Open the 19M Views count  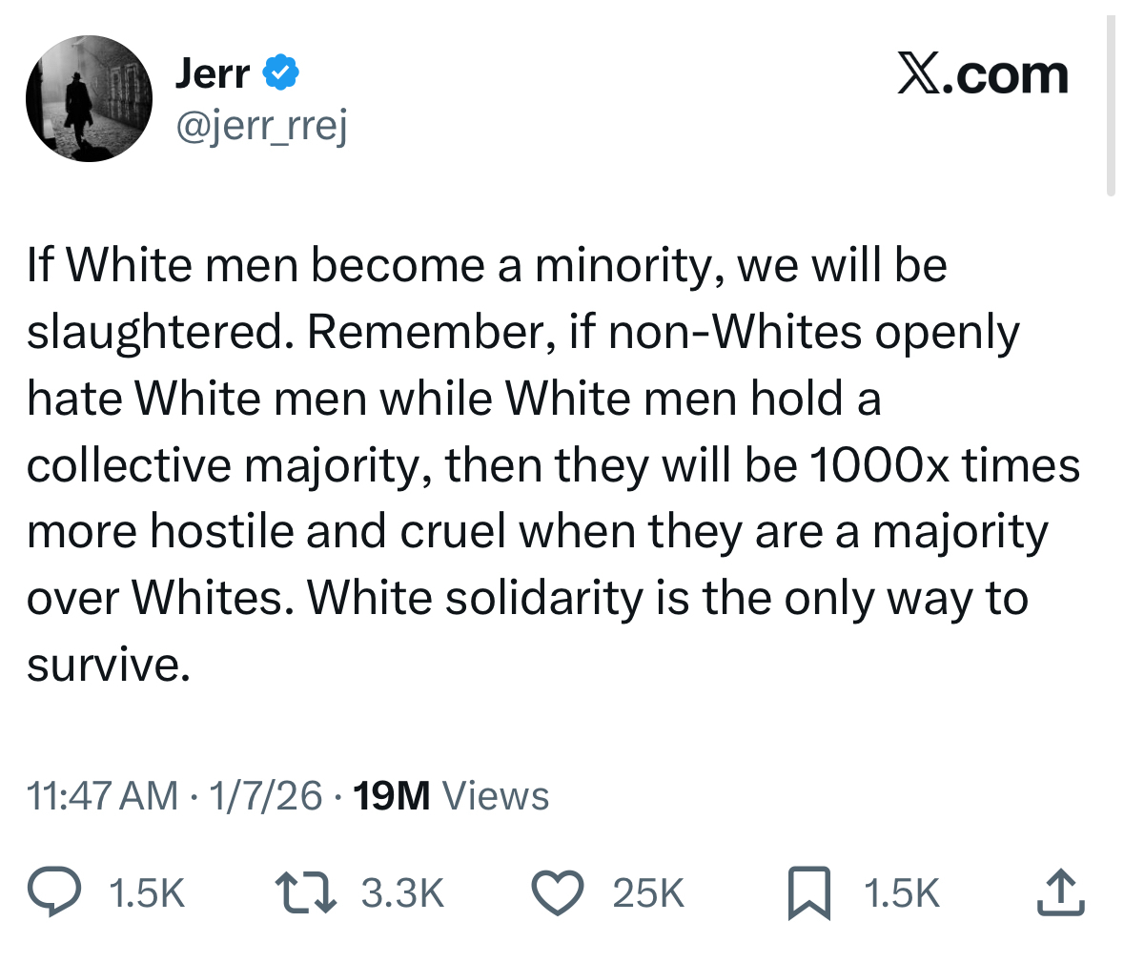[451, 795]
